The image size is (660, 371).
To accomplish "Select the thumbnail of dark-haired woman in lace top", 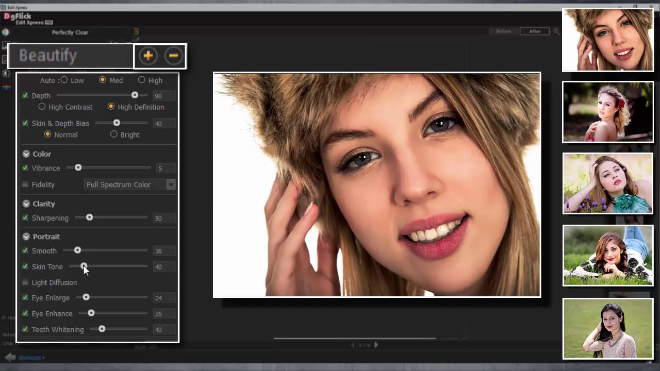I will pos(607,329).
